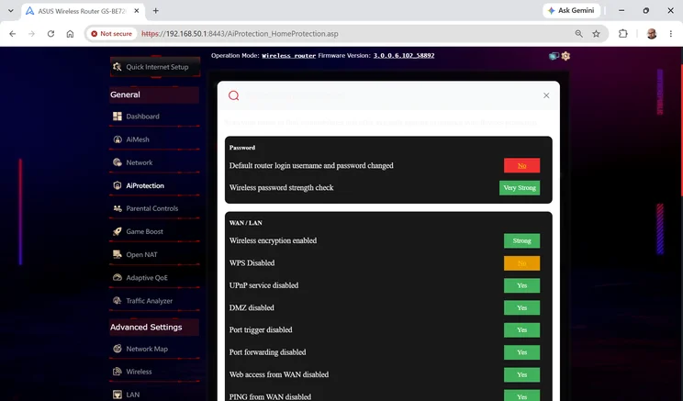Click the Password section heading
The height and width of the screenshot is (401, 683).
pyautogui.click(x=242, y=148)
